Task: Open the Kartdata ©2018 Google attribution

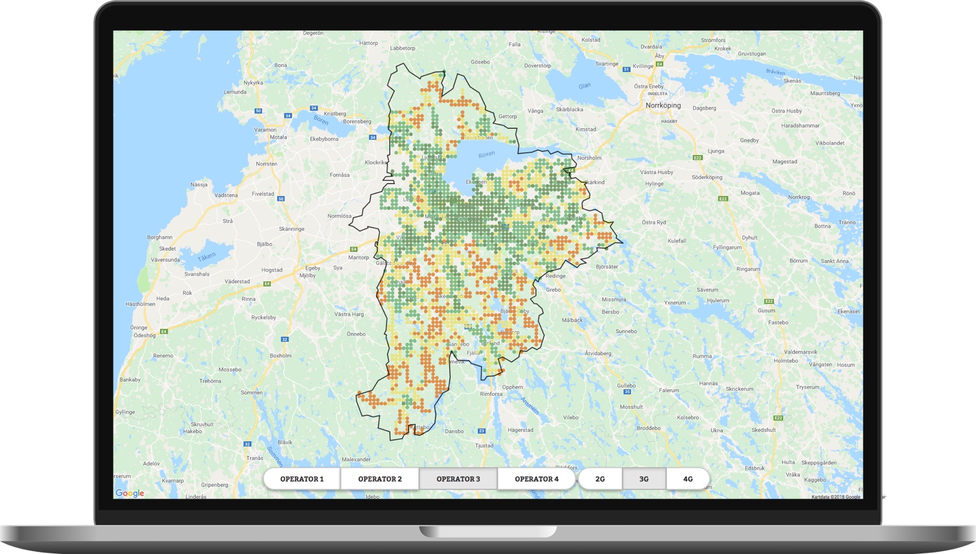Action: coord(836,497)
